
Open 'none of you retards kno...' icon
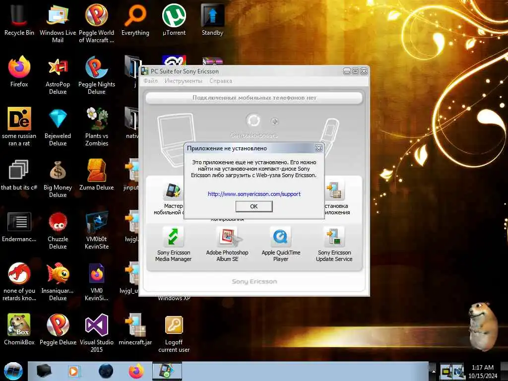[19, 273]
